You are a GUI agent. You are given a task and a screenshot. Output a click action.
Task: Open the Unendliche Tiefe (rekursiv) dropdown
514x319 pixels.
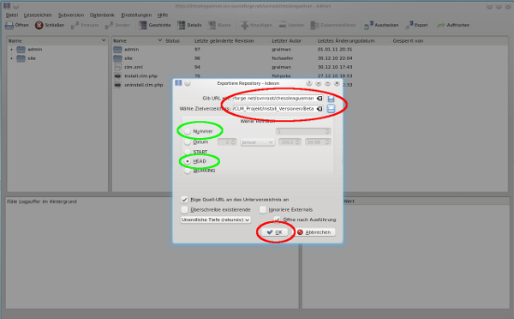(216, 220)
